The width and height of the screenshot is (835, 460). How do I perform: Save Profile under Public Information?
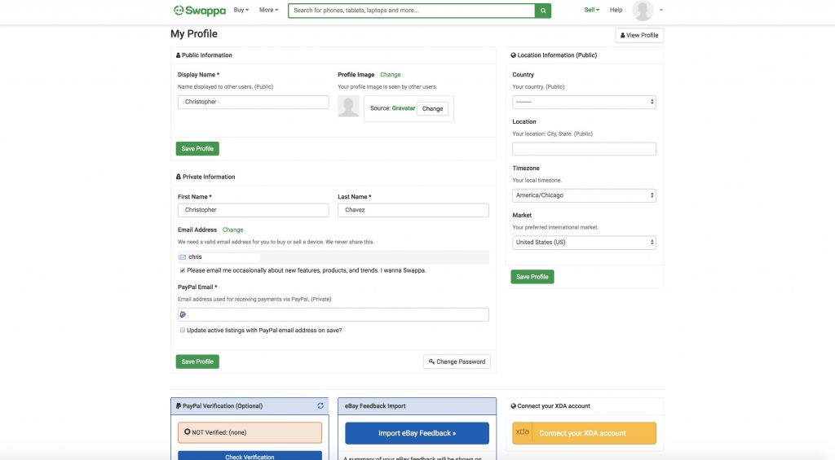197,149
